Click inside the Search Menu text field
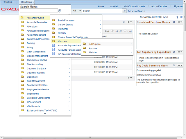Viewport: 186px width, 139px height. click(39, 11)
